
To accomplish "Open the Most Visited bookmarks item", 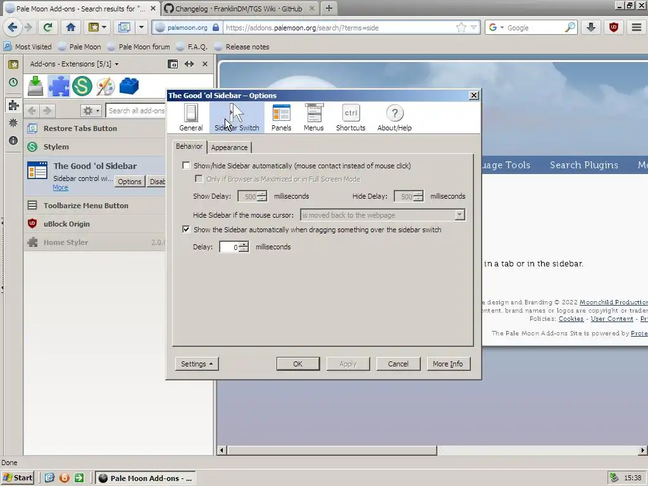I will click(x=28, y=47).
